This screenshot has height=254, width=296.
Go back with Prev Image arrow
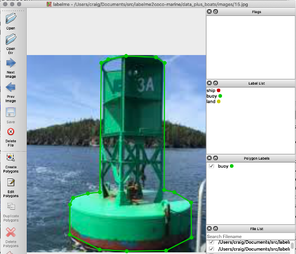click(11, 88)
